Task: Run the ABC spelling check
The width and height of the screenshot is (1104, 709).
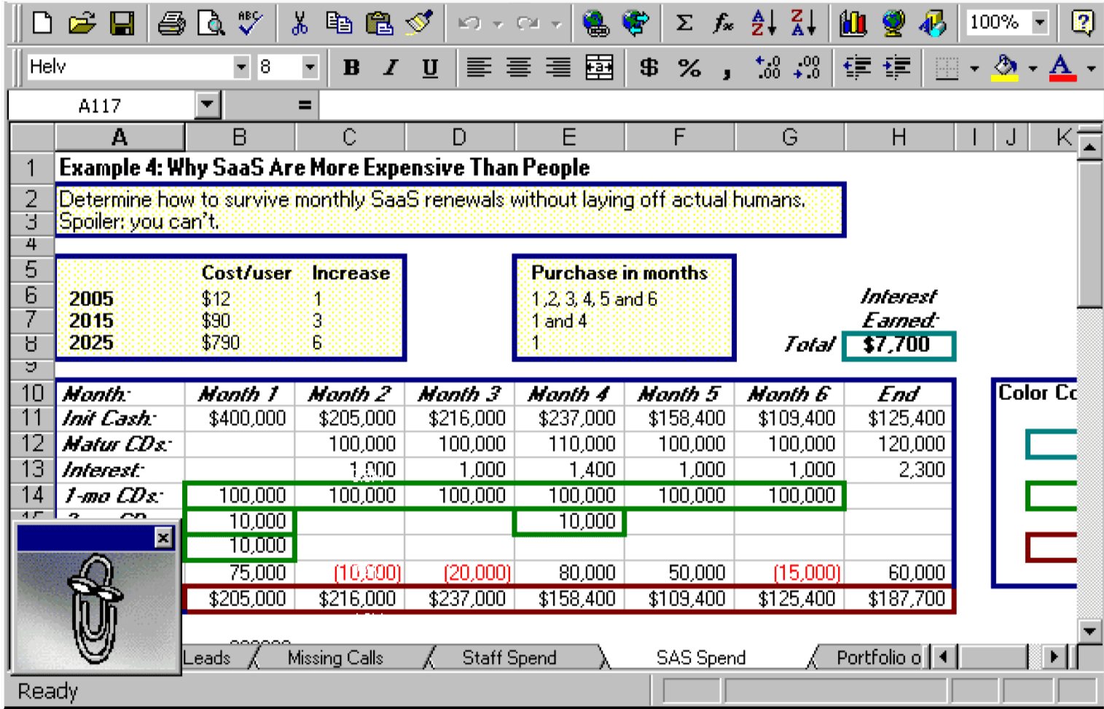Action: pos(251,23)
